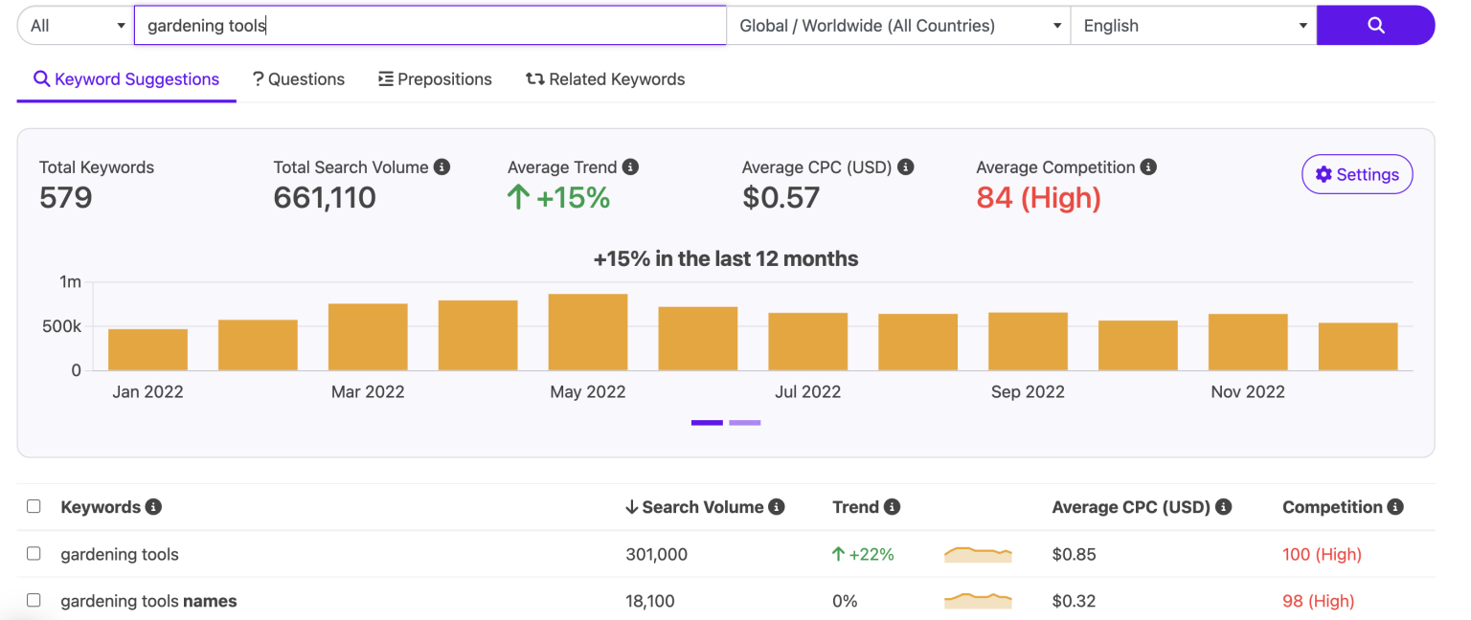
Task: Click the Settings button
Action: pyautogui.click(x=1357, y=174)
